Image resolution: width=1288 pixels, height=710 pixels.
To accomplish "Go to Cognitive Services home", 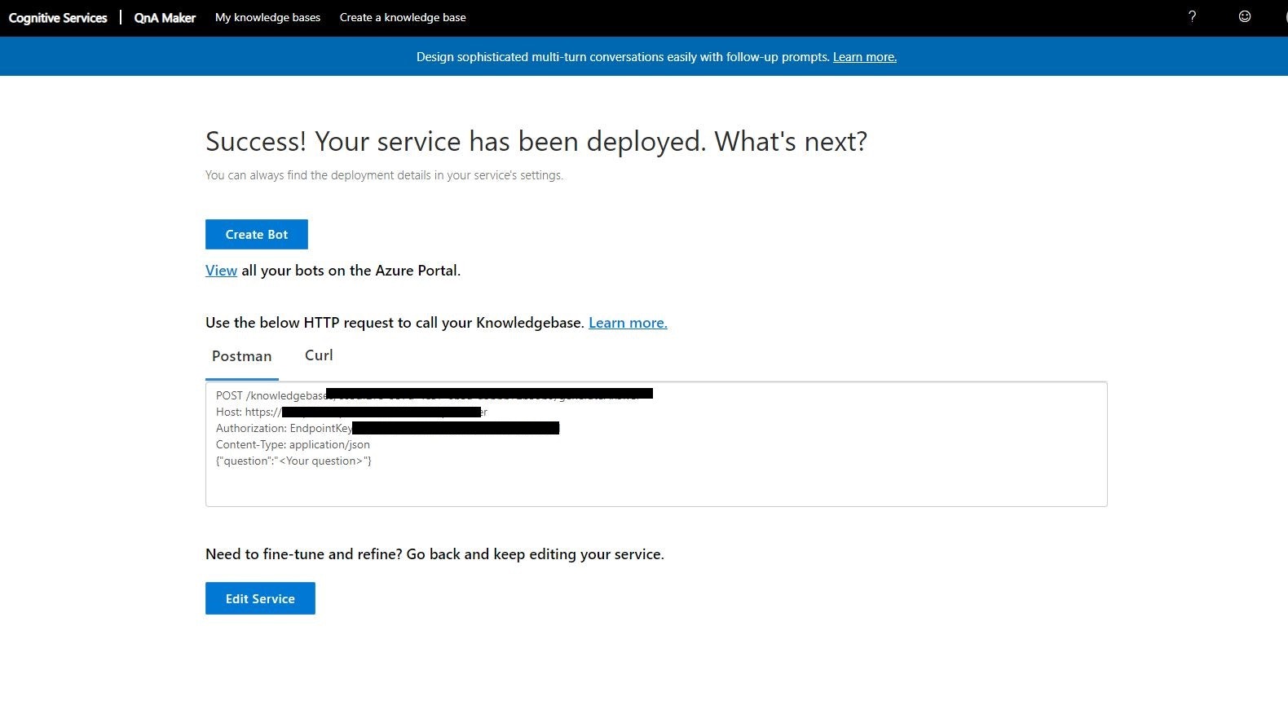I will [x=58, y=18].
